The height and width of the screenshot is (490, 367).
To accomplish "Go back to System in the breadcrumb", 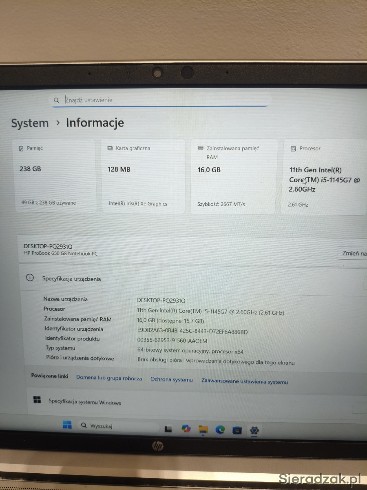I will point(30,123).
